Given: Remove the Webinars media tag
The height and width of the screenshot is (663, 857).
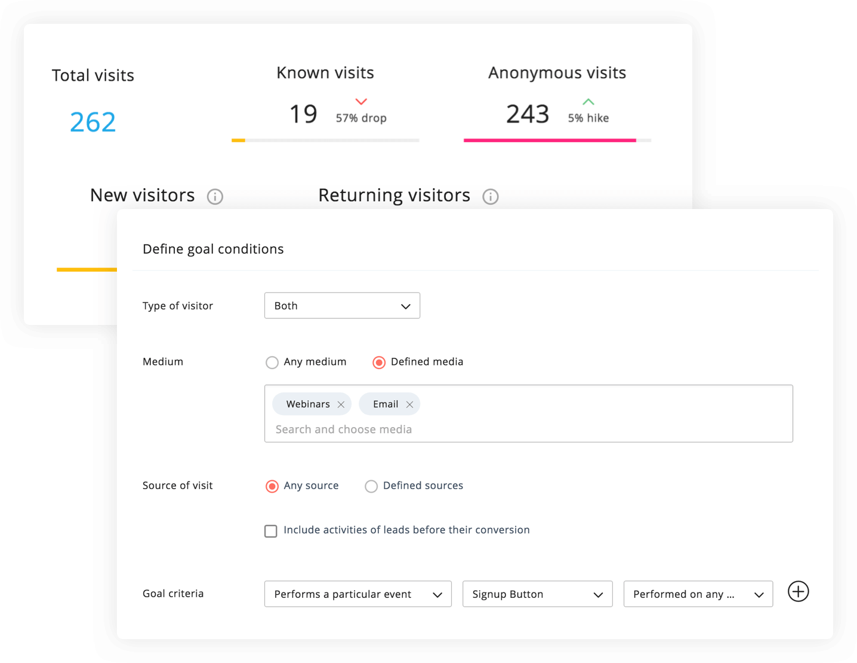Looking at the screenshot, I should (x=341, y=404).
